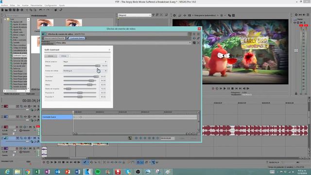Toggle snapping magnet icon on timeline toolbar
The width and height of the screenshot is (311, 175).
click(x=138, y=162)
